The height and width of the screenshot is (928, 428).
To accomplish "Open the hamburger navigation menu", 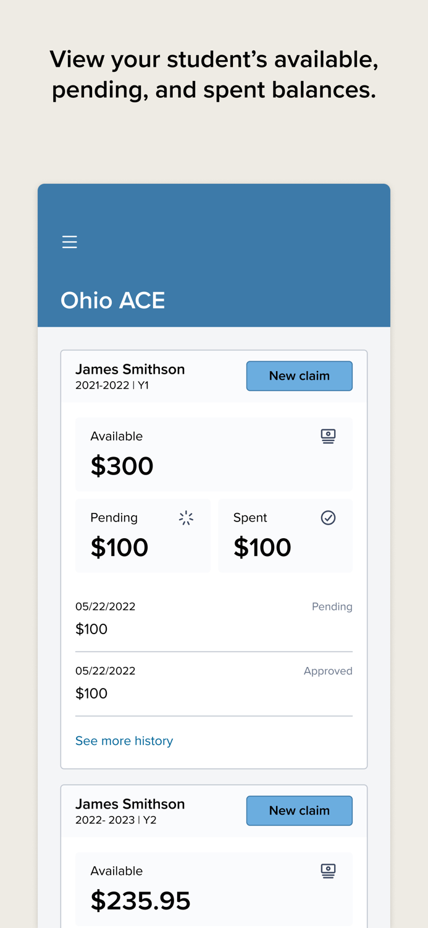I will point(69,241).
